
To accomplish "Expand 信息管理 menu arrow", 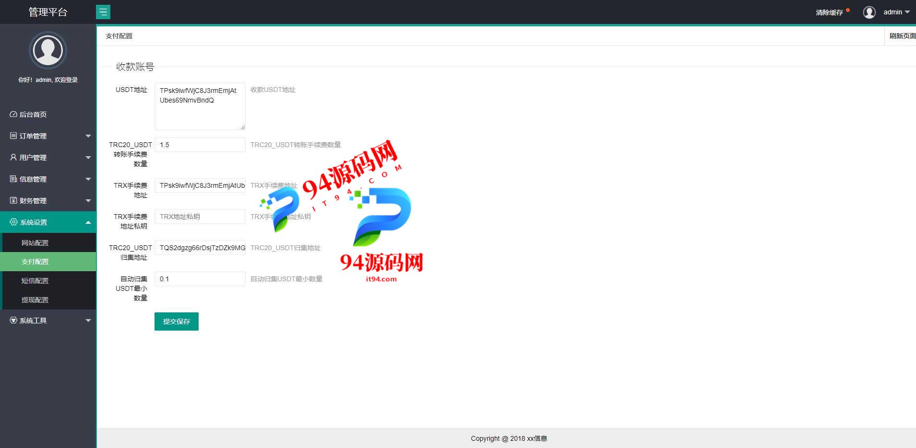I will tap(88, 179).
